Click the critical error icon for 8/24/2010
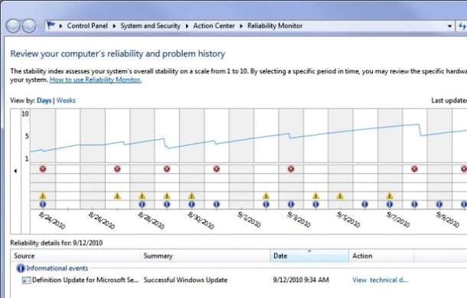The image size is (467, 298). point(43,169)
